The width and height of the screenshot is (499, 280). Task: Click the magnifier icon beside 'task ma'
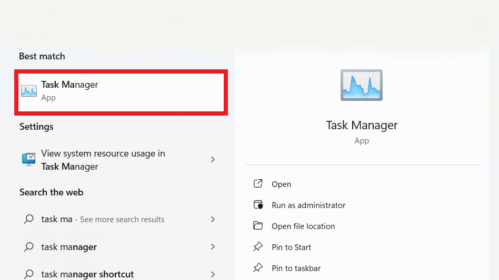(x=29, y=219)
